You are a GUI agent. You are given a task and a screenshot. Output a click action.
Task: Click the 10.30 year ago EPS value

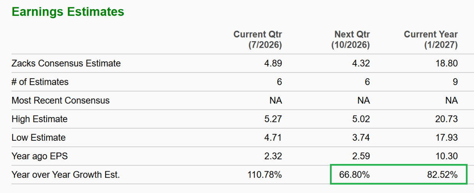(446, 156)
